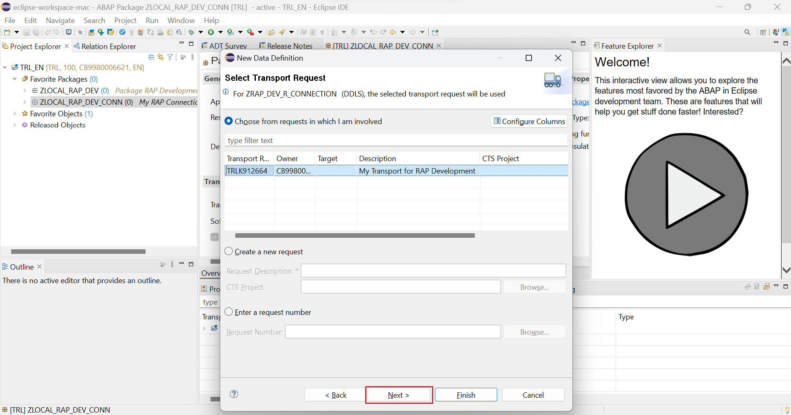This screenshot has width=791, height=415.
Task: Maximize the Feature Explorer view
Action: pyautogui.click(x=786, y=43)
